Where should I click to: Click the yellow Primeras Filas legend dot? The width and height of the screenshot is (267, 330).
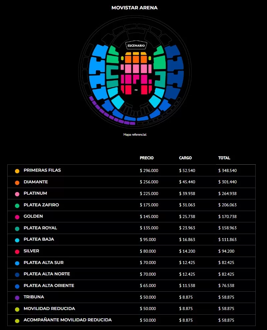point(17,171)
